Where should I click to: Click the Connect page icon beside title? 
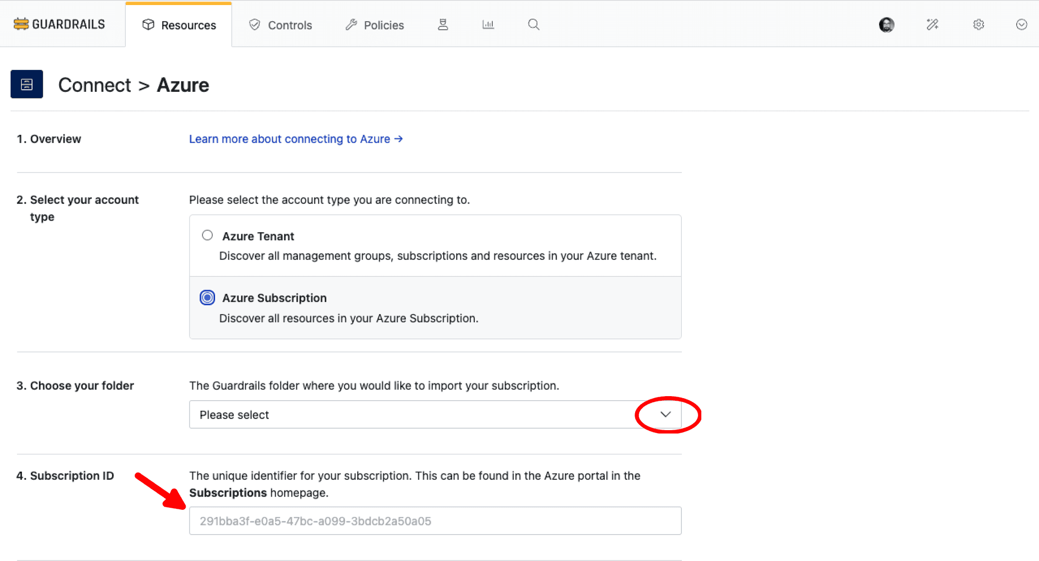click(x=27, y=84)
